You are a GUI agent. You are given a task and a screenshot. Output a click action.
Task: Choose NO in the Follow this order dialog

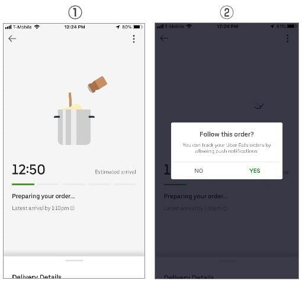tap(198, 171)
